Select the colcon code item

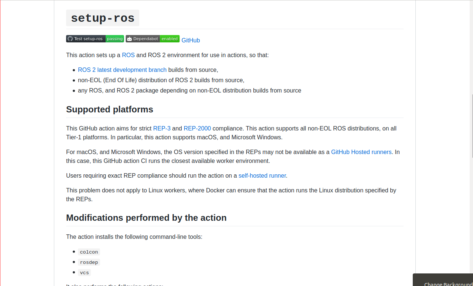89,252
